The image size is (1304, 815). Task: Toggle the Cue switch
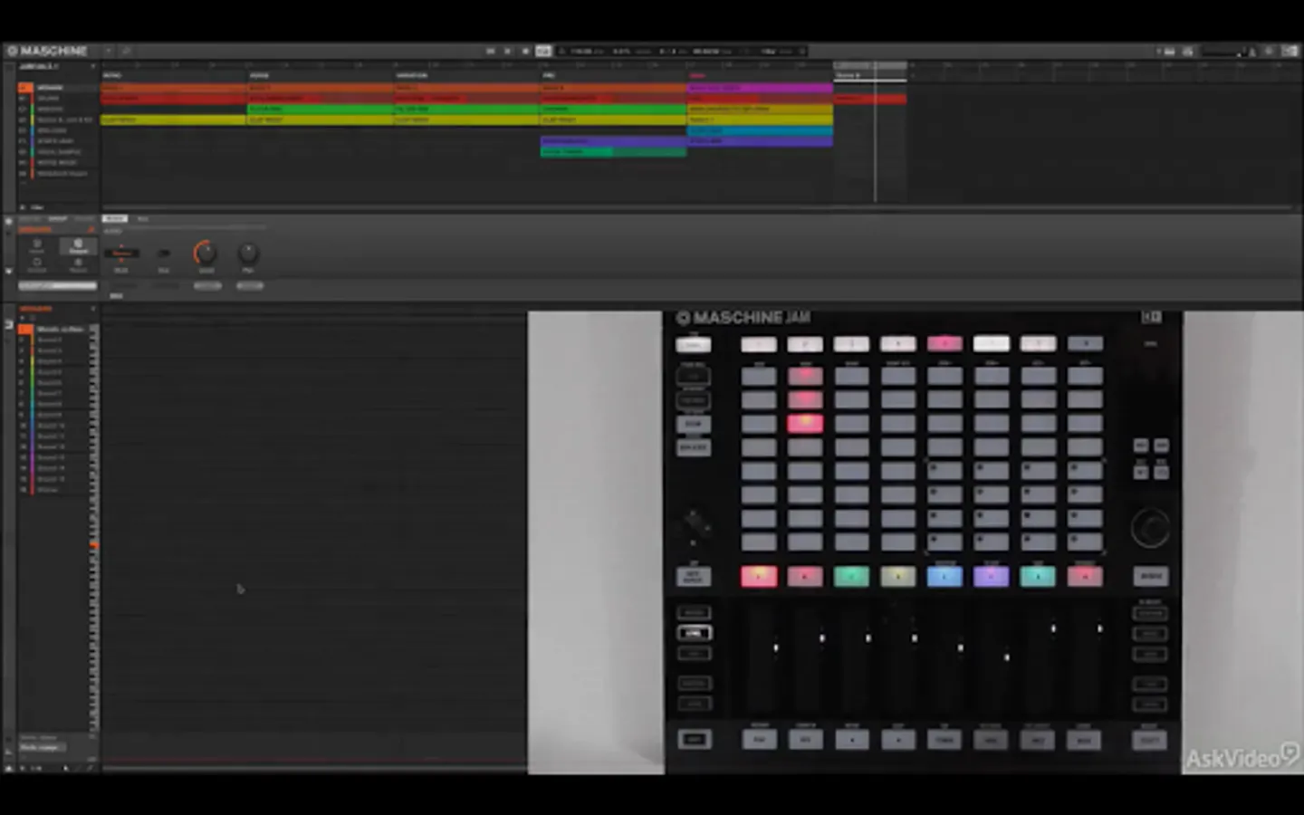tap(164, 254)
